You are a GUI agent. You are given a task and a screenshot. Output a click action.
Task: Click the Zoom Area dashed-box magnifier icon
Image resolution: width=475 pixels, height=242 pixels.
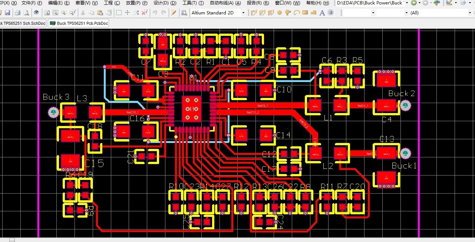(x=47, y=13)
